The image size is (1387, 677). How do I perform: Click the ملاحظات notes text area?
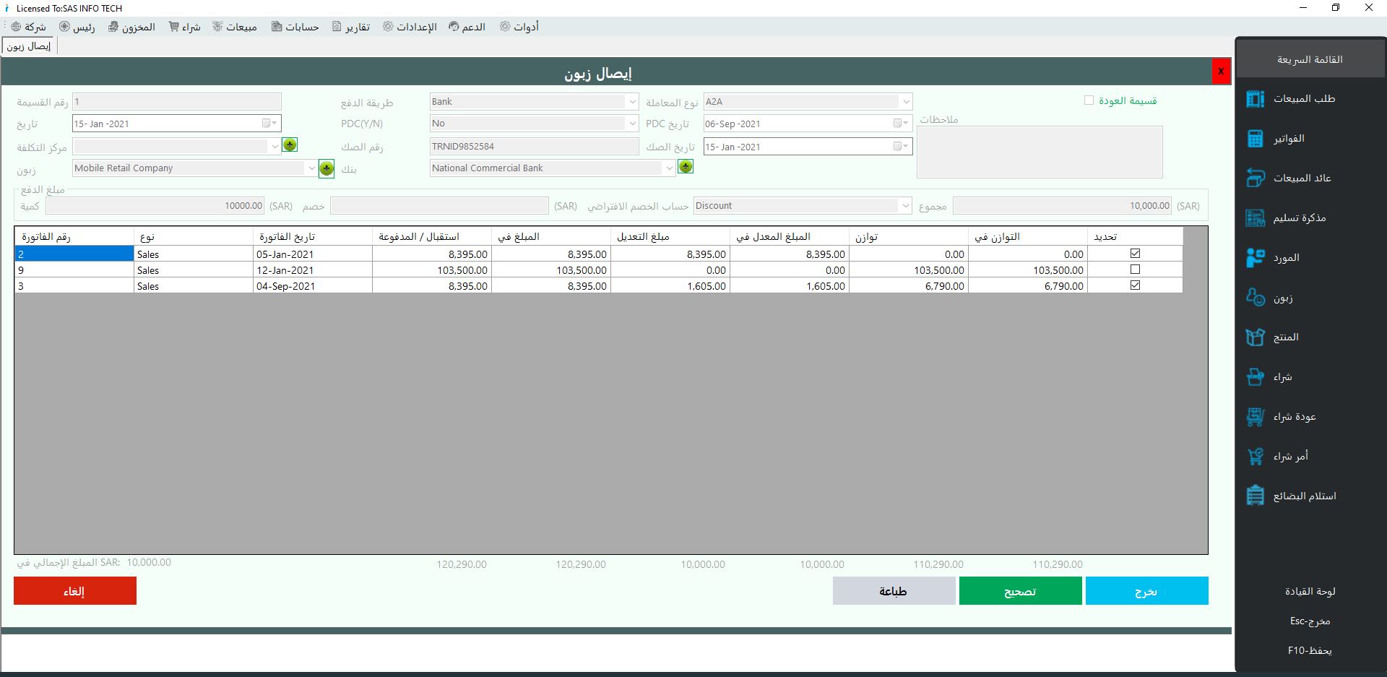(1040, 152)
